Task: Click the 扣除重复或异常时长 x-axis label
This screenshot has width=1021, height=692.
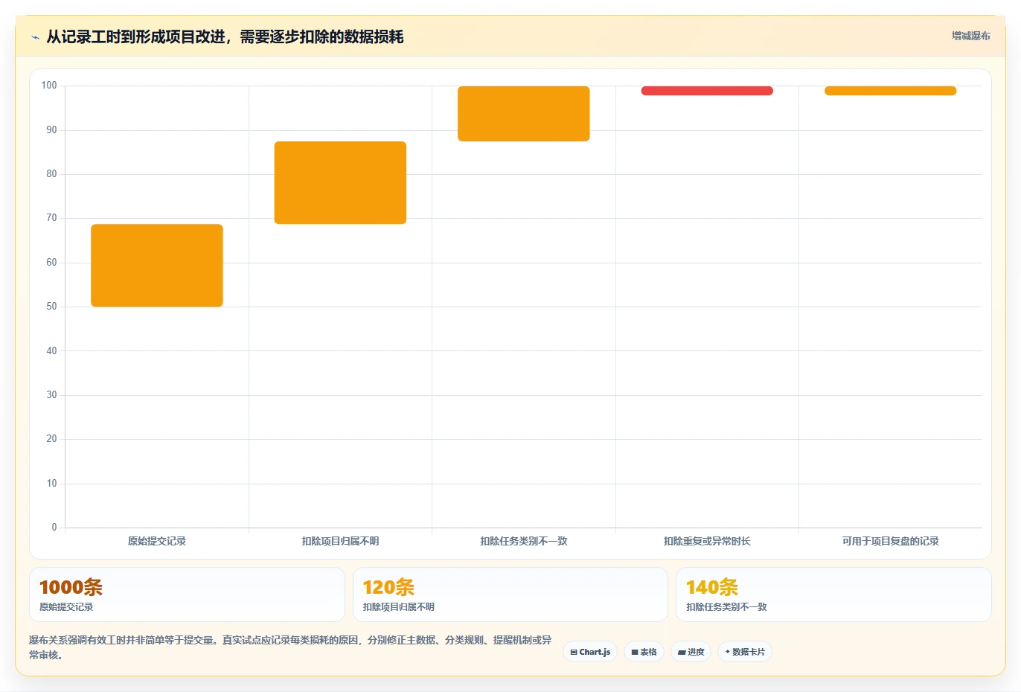Action: click(707, 541)
